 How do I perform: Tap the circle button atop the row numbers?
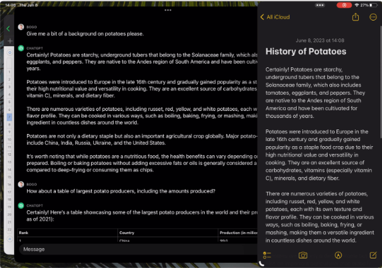click(10, 53)
